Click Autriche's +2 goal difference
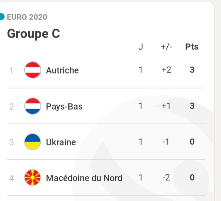This screenshot has height=201, width=221. (166, 70)
